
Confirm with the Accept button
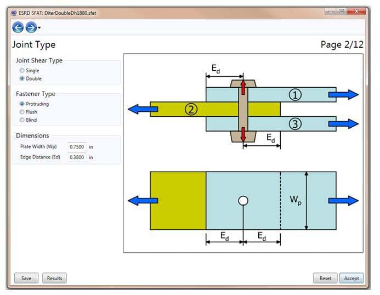click(351, 279)
